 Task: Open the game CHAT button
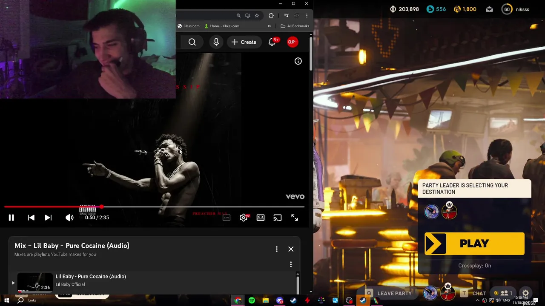pyautogui.click(x=474, y=293)
